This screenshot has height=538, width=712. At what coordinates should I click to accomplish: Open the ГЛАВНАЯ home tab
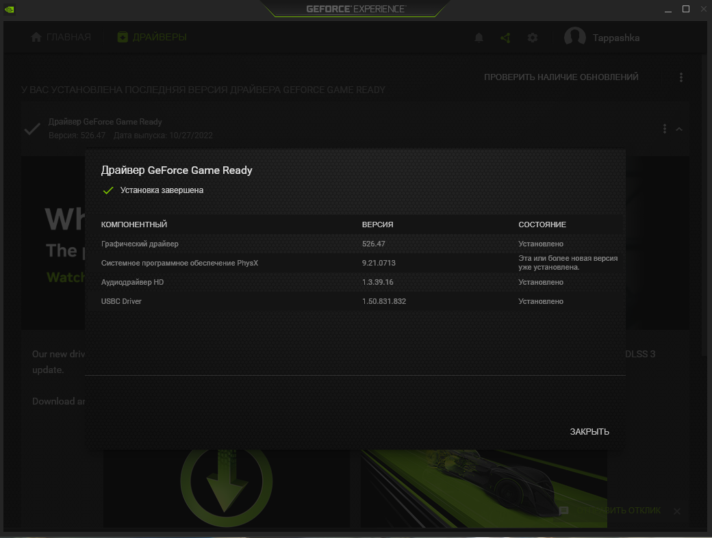click(x=61, y=37)
